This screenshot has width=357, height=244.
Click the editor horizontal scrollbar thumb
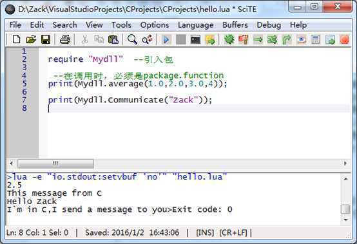[x=55, y=164]
